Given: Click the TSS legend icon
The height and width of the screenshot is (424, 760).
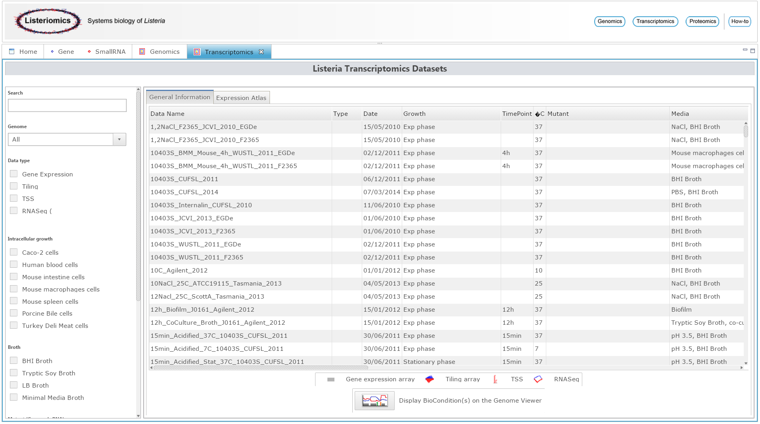Looking at the screenshot, I should point(495,379).
